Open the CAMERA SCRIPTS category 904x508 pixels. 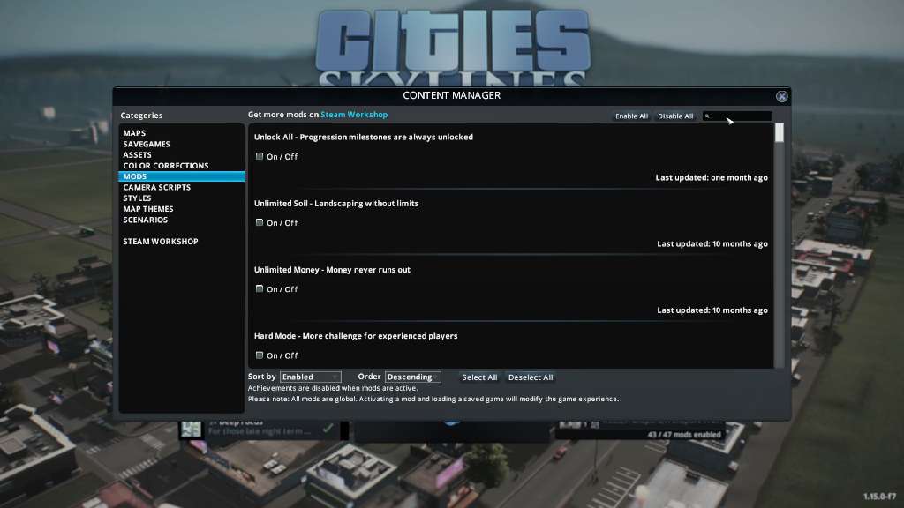click(156, 187)
